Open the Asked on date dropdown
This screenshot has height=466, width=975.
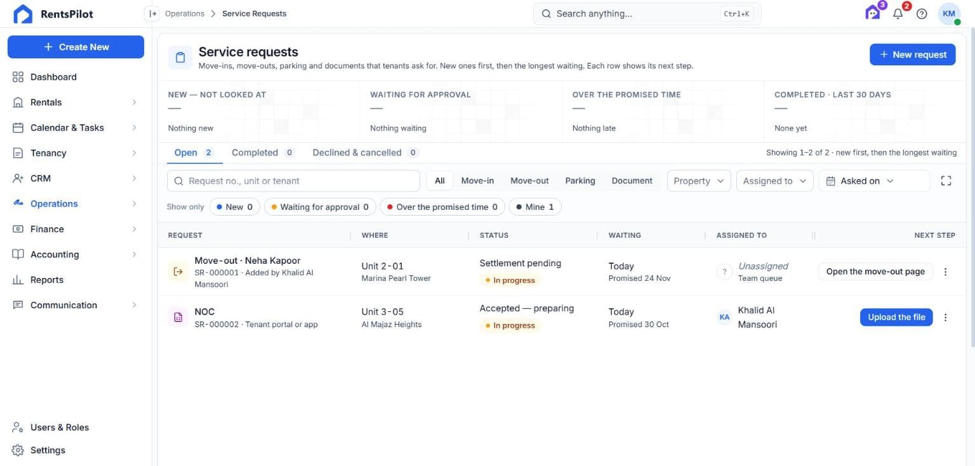click(x=874, y=181)
